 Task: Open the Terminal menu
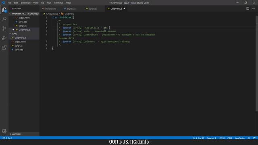point(58,3)
